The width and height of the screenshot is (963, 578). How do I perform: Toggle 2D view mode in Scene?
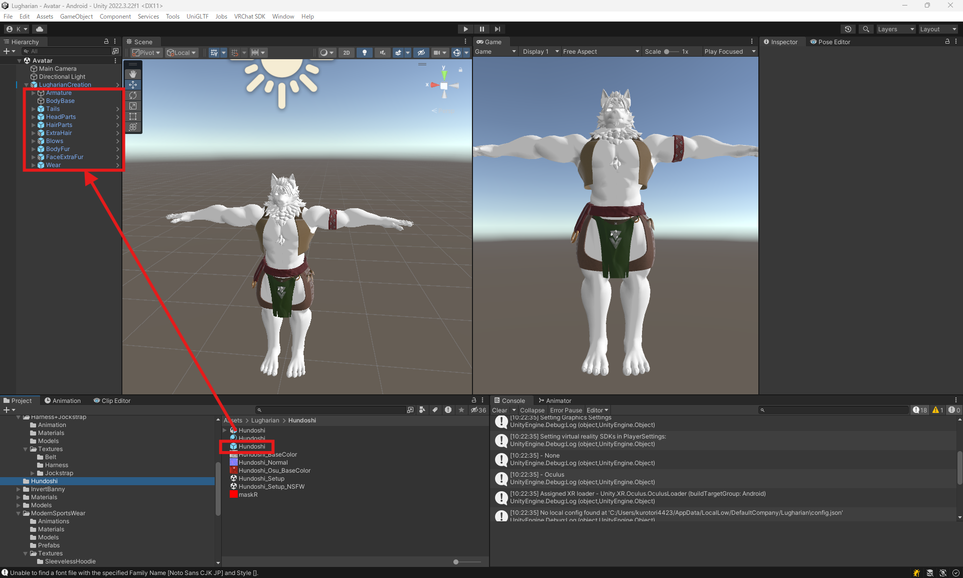[347, 53]
